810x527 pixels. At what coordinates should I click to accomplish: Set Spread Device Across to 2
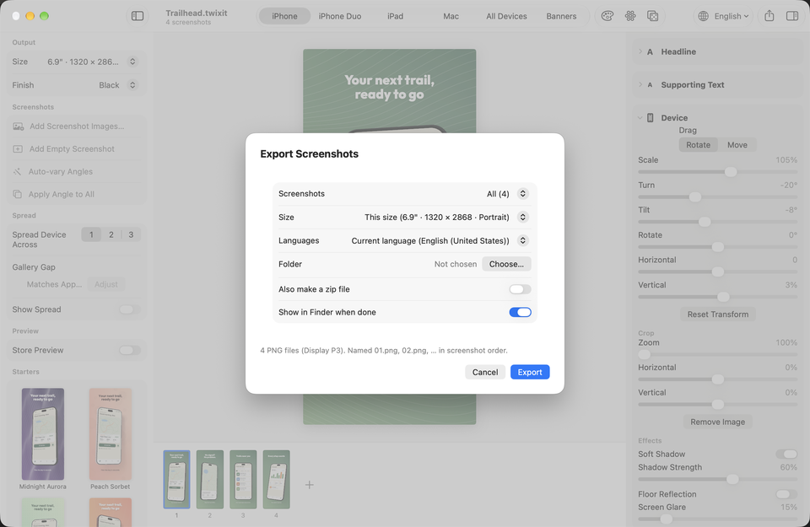coord(111,234)
